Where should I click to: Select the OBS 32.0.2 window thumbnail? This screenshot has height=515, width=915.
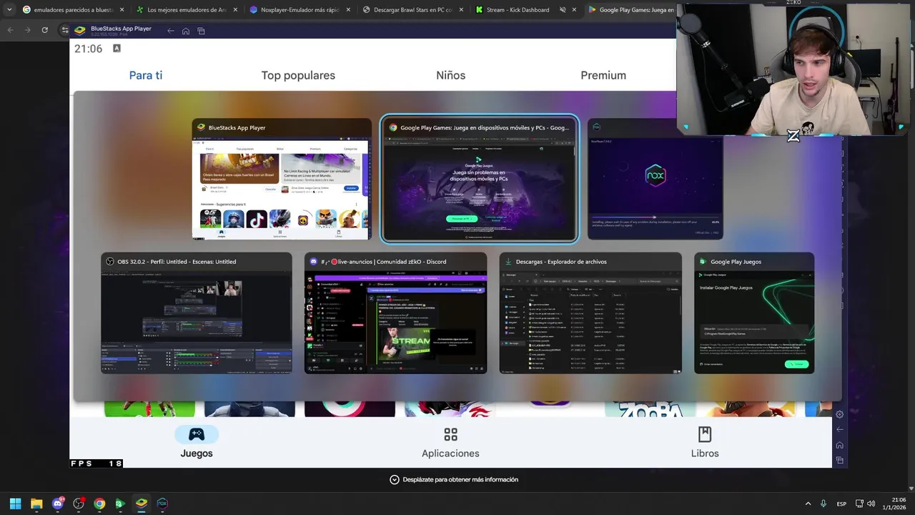point(197,313)
